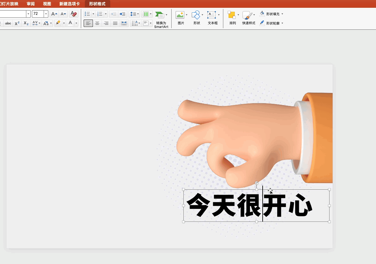Viewport: 376px width, 264px height.
Task: Open the 审阅 ribbon tab
Action: 31,4
